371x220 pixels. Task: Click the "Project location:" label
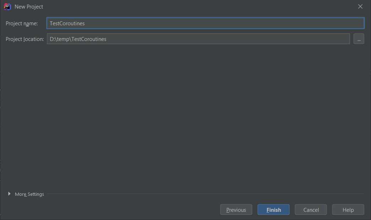click(x=25, y=39)
